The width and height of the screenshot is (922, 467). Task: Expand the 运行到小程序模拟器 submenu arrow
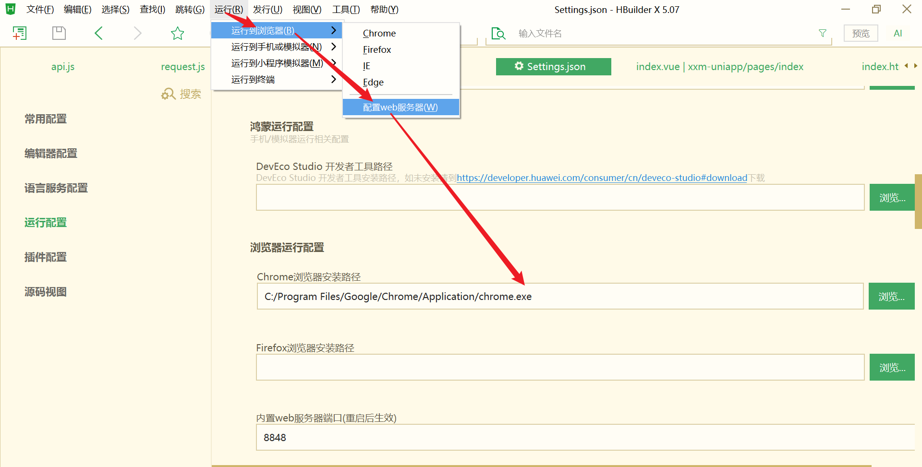[334, 63]
